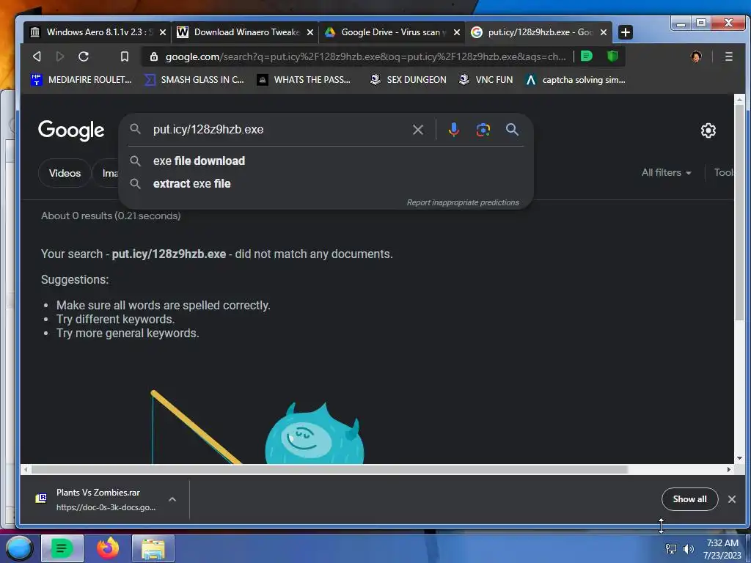Click the network tray icon
Image resolution: width=751 pixels, height=563 pixels.
671,549
